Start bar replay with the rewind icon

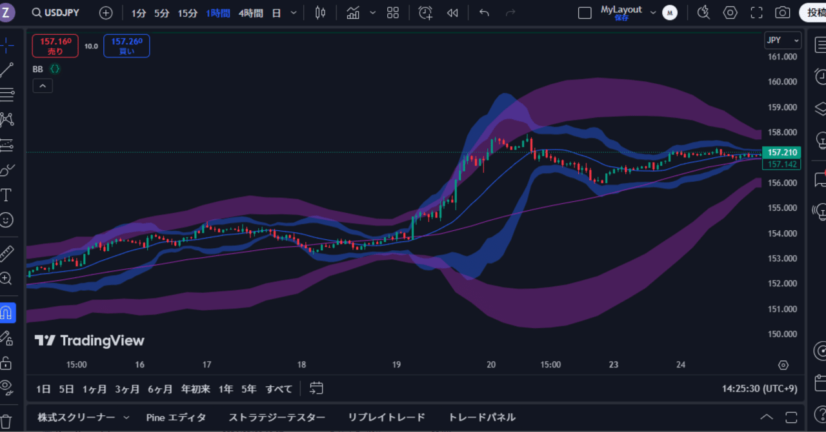coord(452,13)
